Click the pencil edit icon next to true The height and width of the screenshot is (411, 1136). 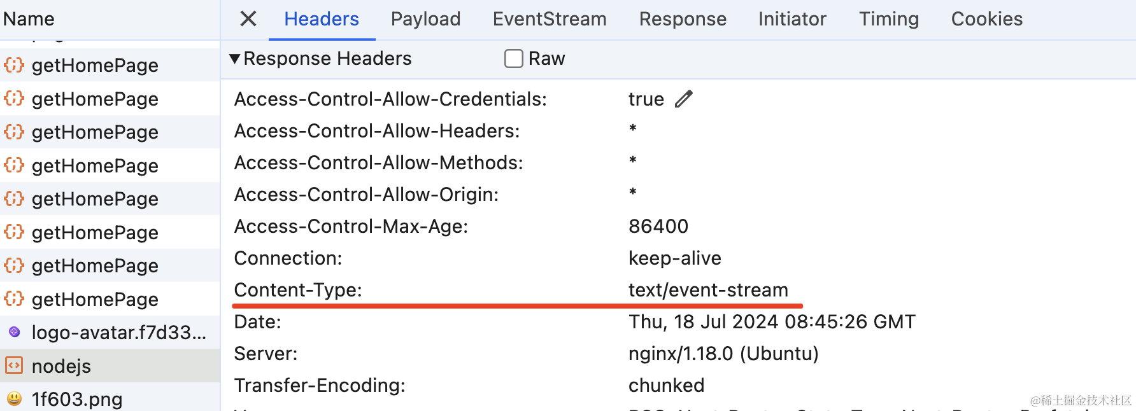pos(683,99)
